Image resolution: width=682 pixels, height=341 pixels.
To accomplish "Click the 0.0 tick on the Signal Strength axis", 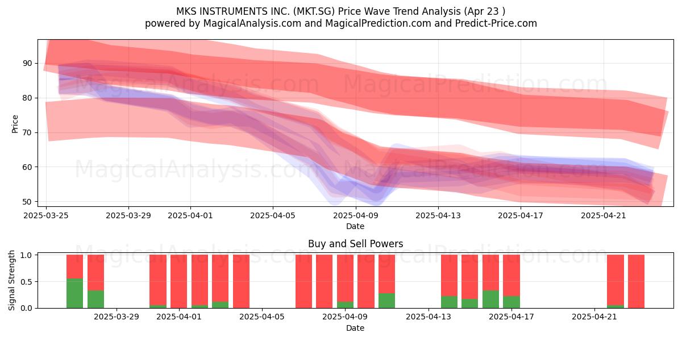I will 27,308.
